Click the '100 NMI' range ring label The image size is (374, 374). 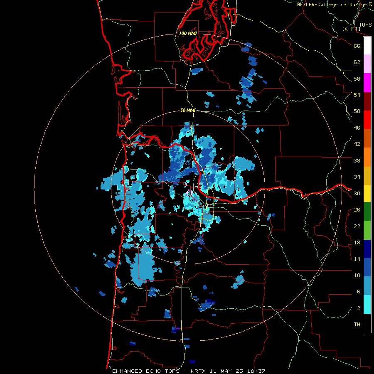tap(188, 33)
